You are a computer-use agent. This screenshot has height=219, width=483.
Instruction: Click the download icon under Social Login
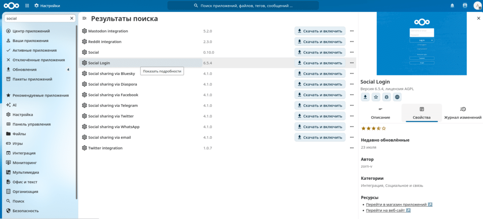click(x=366, y=97)
